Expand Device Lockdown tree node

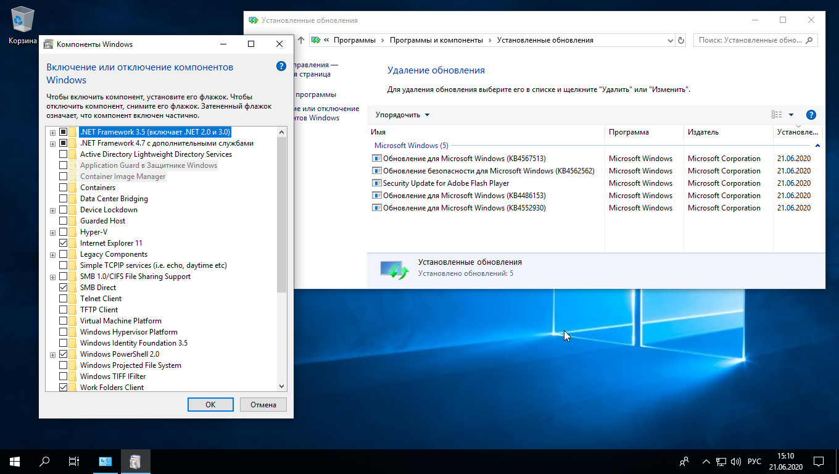[x=53, y=210]
